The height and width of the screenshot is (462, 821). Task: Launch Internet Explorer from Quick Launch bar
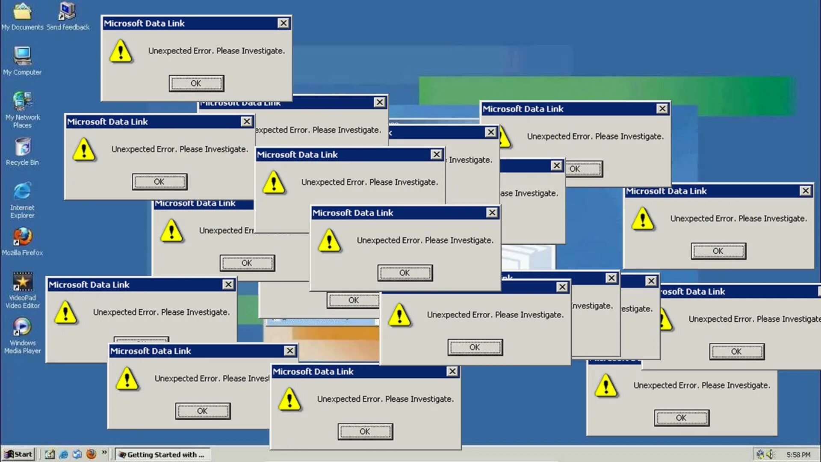(x=64, y=454)
